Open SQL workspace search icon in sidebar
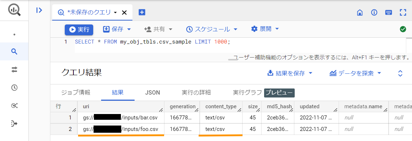This screenshot has width=412, height=141. (x=14, y=51)
